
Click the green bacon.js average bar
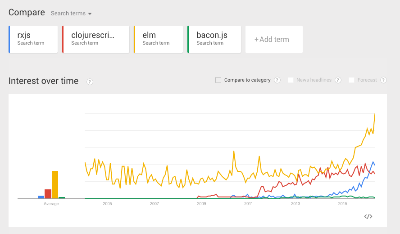(x=62, y=198)
